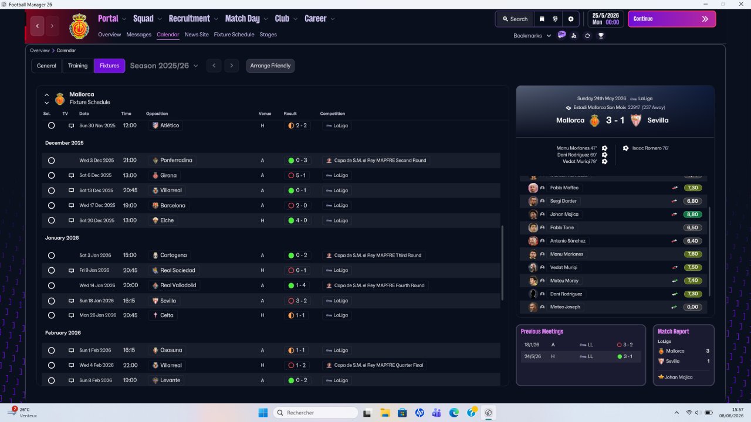
Task: Open the Messages submenu item
Action: [139, 35]
